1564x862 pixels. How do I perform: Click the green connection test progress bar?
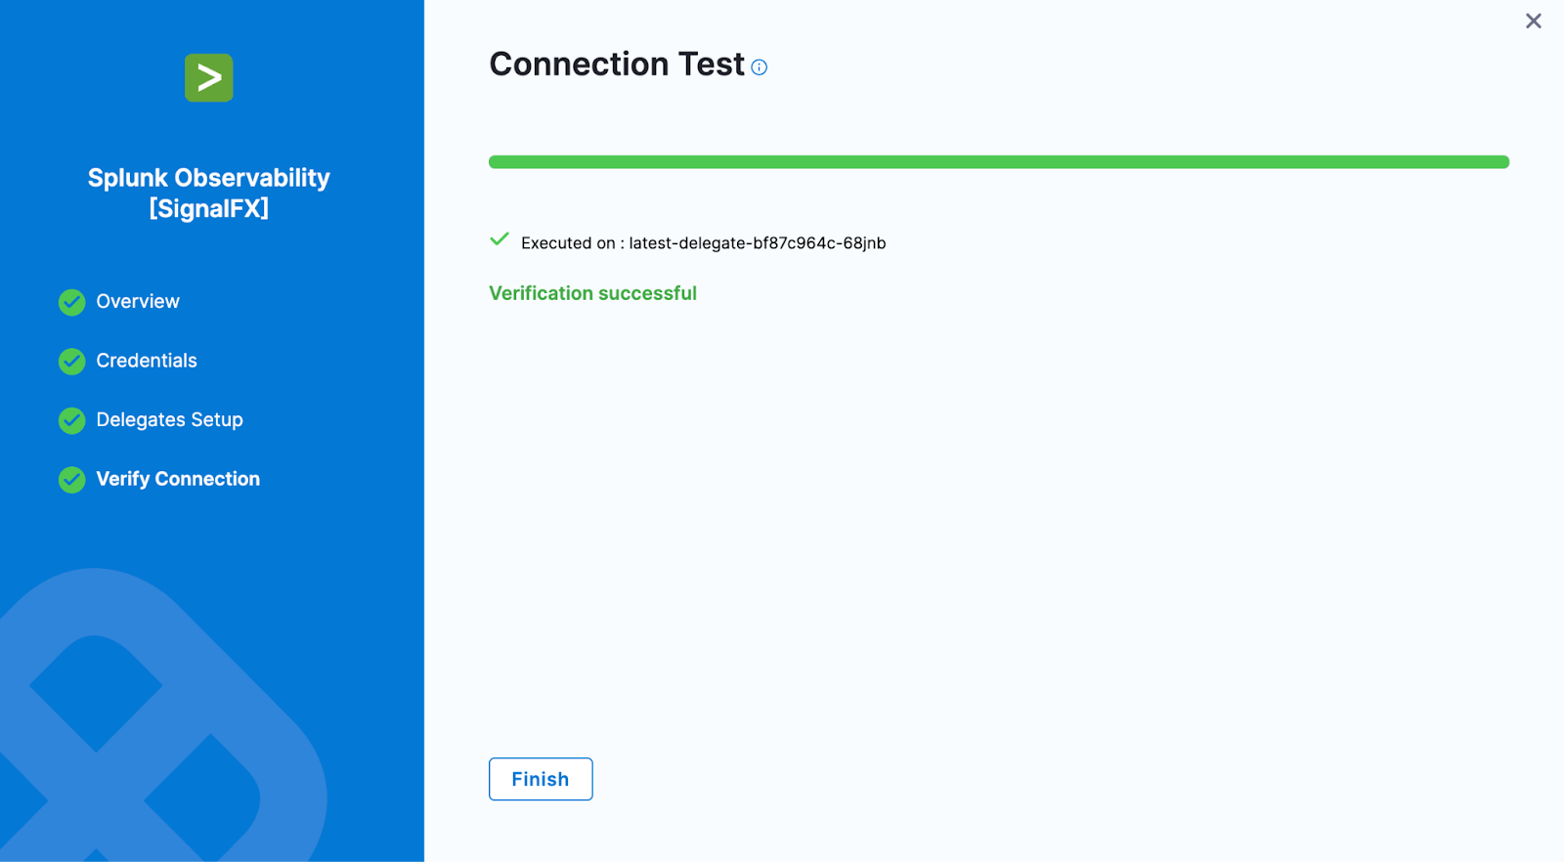[x=998, y=162]
